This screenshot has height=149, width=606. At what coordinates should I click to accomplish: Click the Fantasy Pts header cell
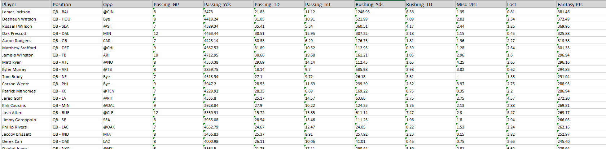point(581,4)
